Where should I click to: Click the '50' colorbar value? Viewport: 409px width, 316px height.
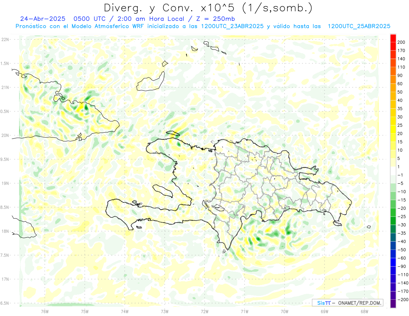tap(400, 92)
